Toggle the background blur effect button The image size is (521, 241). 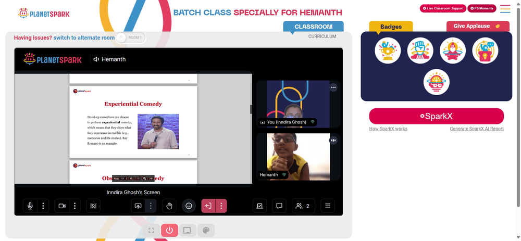93,206
